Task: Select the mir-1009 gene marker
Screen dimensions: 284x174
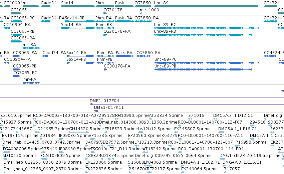Action: pyautogui.click(x=141, y=13)
